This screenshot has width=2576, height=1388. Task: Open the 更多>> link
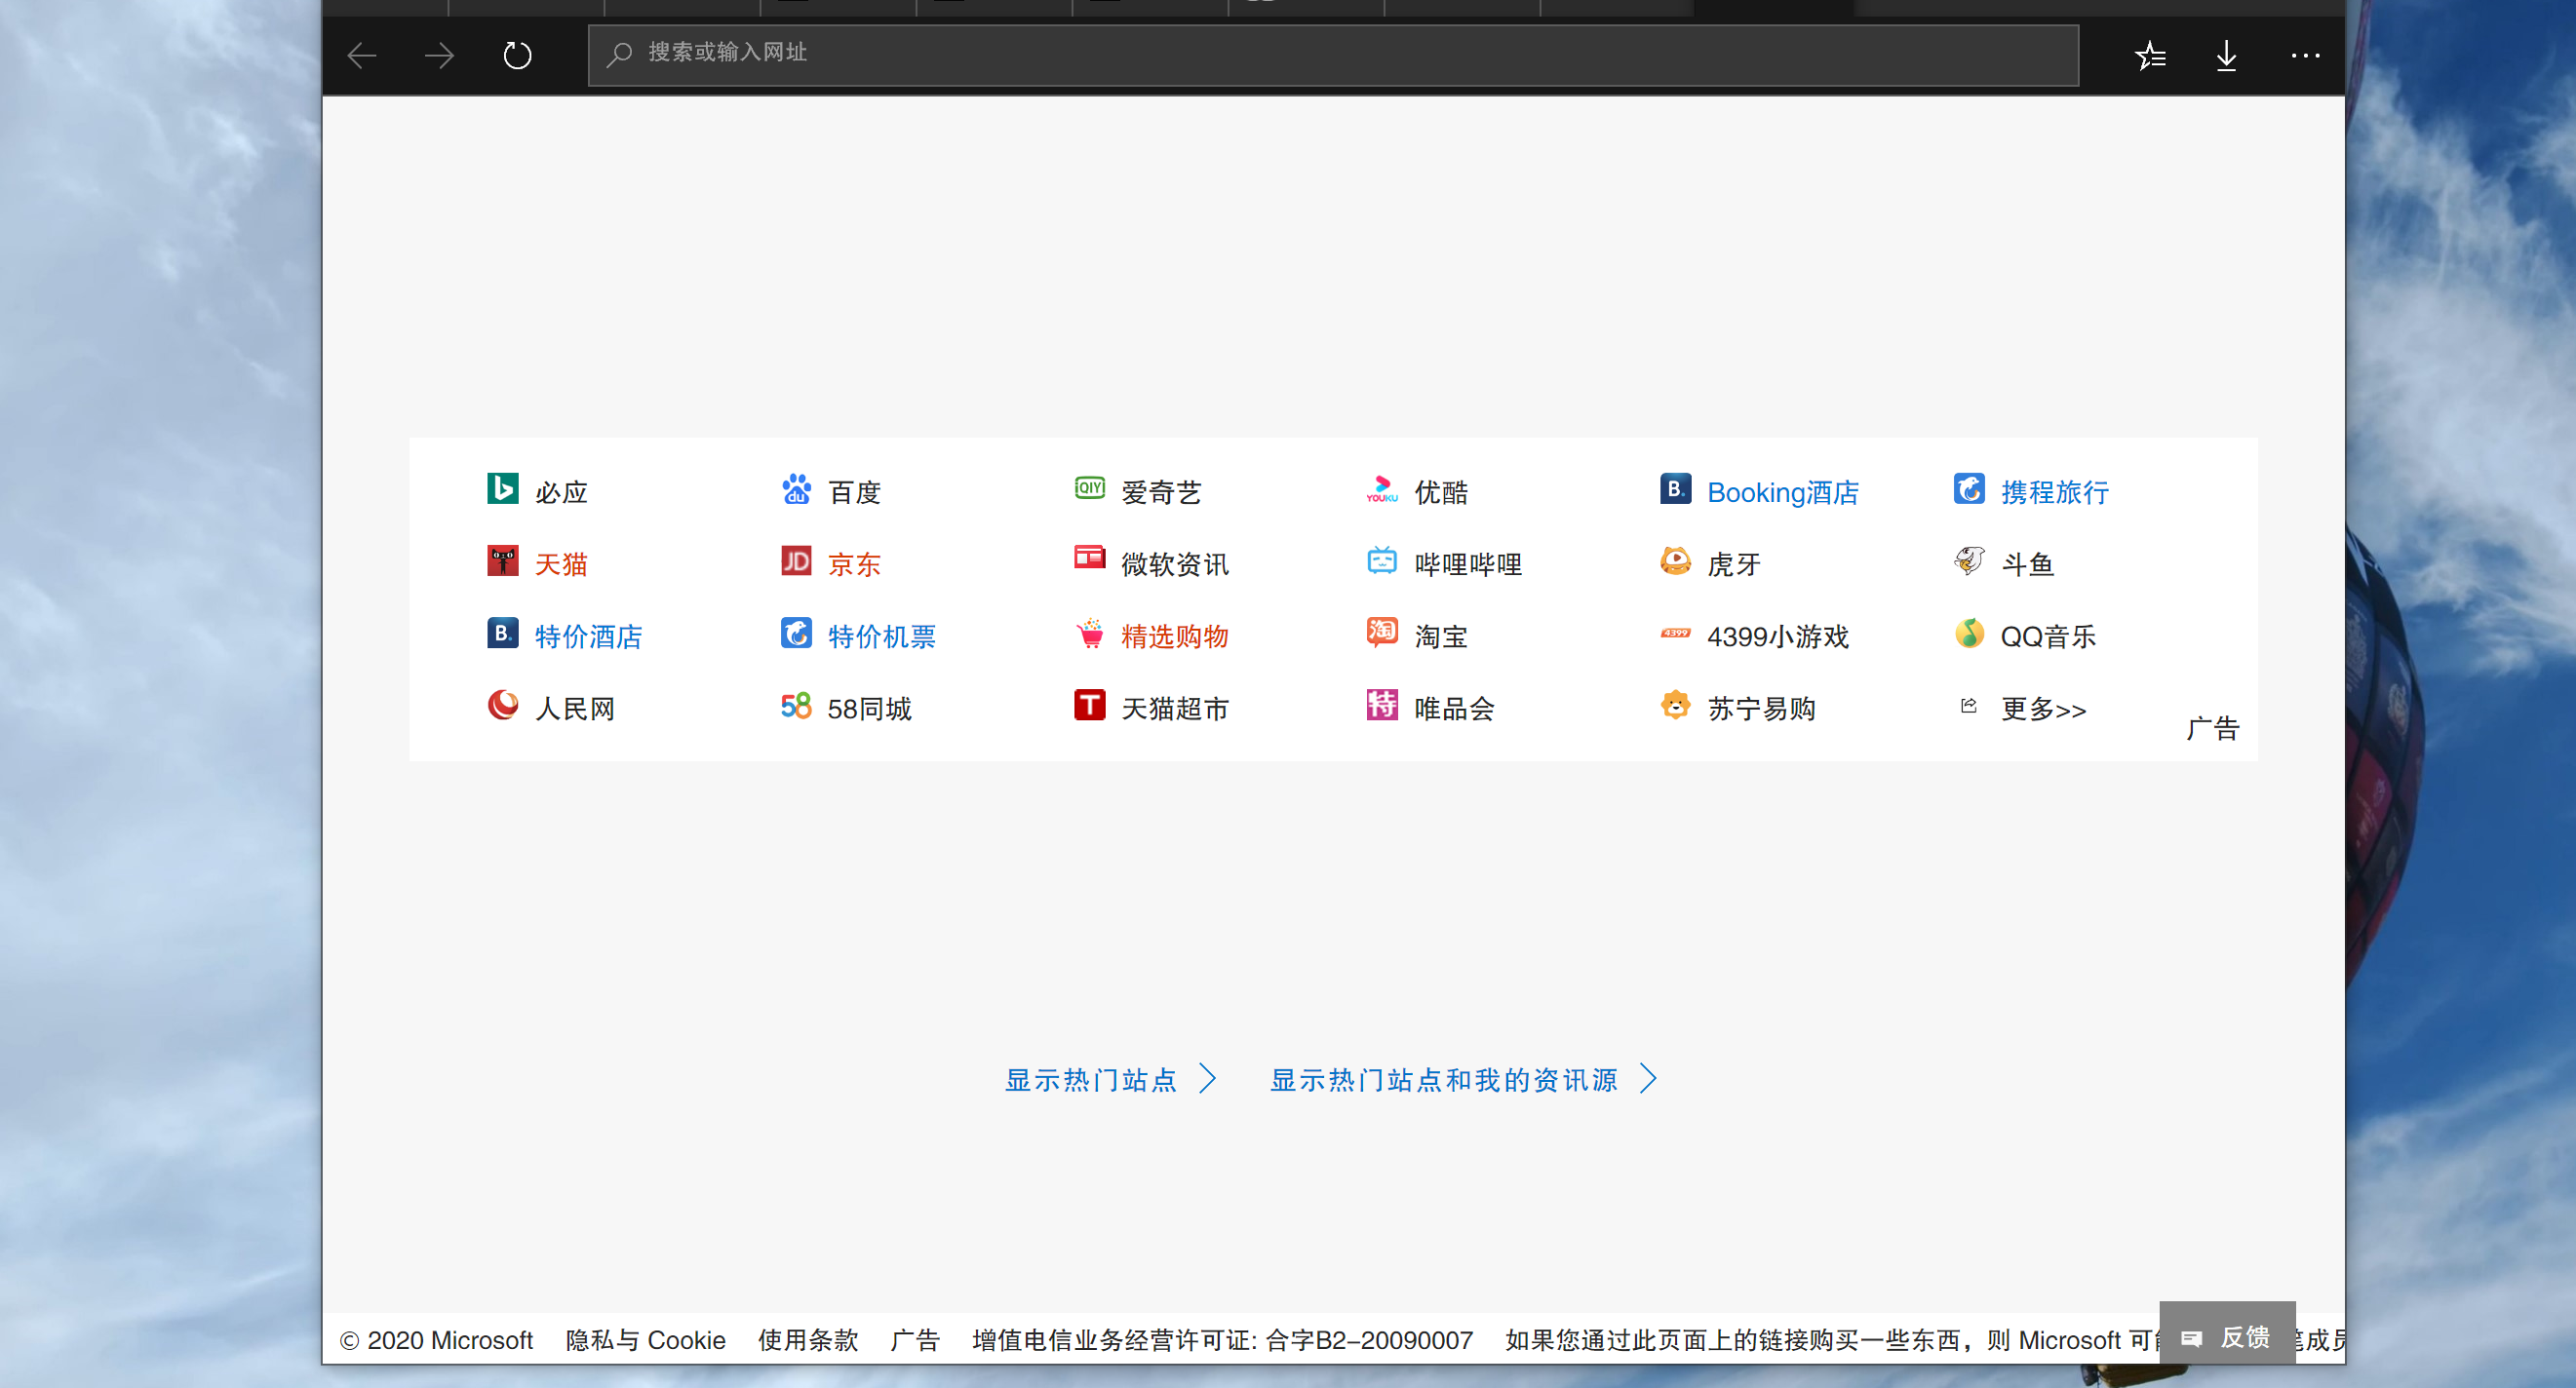pos(2042,709)
